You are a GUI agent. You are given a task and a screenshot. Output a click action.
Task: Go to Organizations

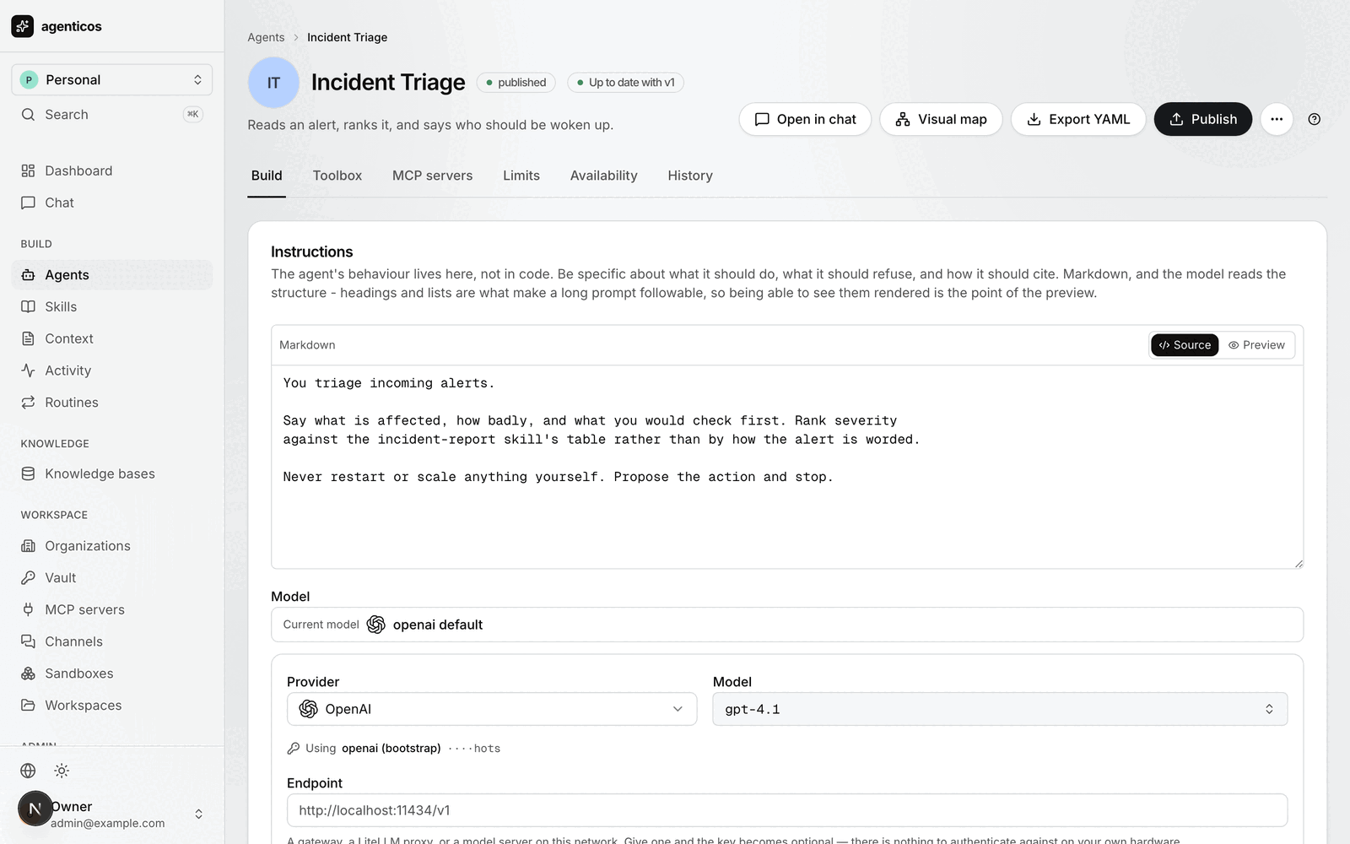[112, 546]
